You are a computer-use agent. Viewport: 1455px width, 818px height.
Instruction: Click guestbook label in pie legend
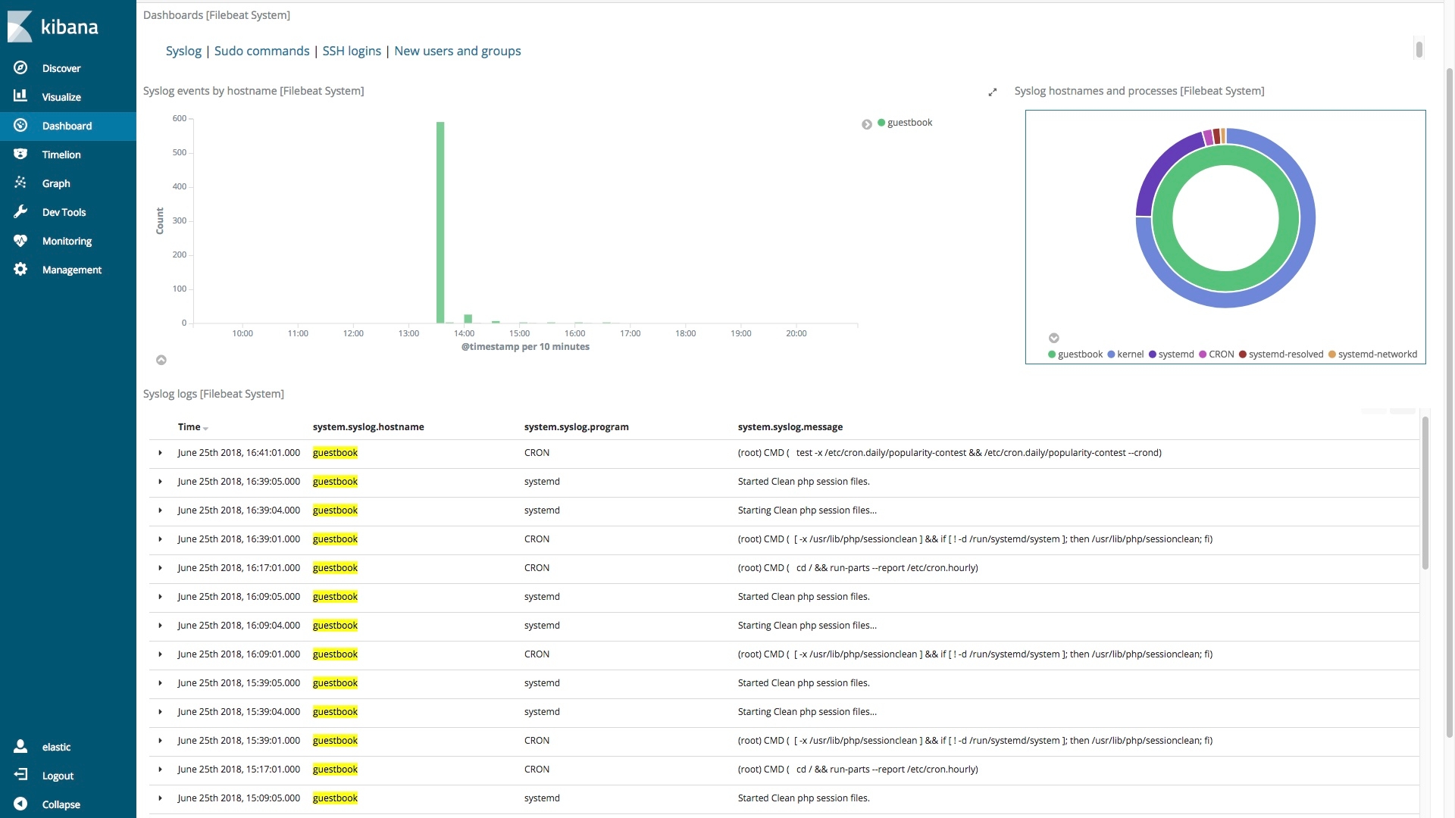point(1081,354)
